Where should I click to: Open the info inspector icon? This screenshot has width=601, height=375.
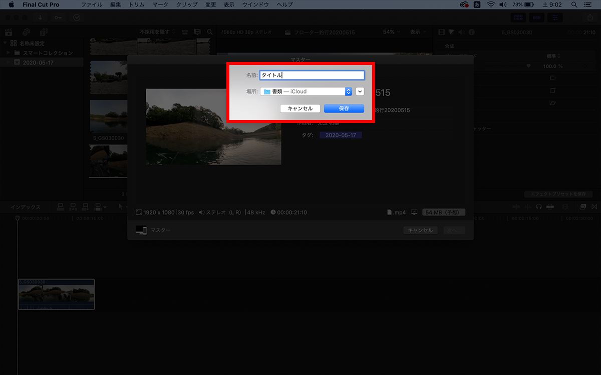471,32
